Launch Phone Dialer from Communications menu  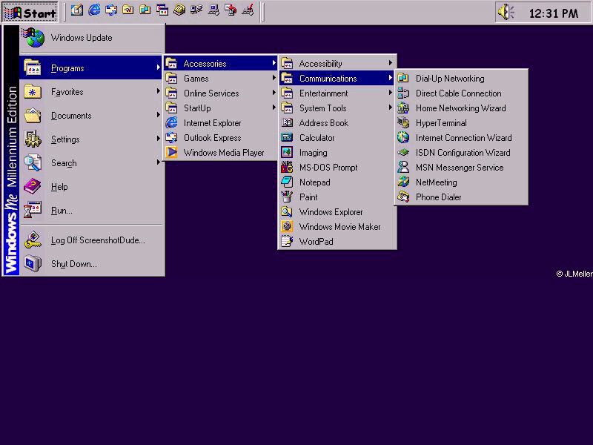461,197
